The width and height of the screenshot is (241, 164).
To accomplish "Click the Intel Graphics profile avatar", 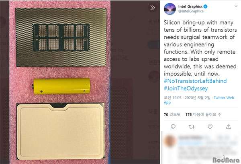I will [170, 9].
